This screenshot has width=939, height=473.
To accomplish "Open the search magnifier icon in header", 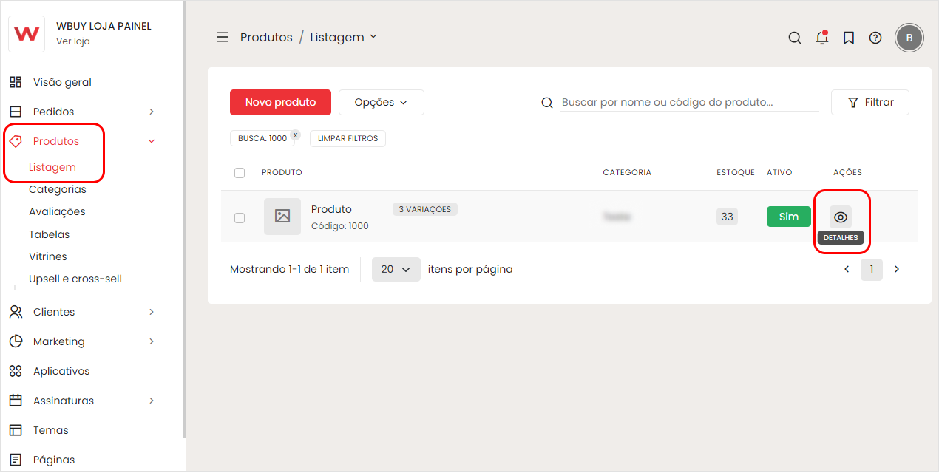I will (x=795, y=38).
